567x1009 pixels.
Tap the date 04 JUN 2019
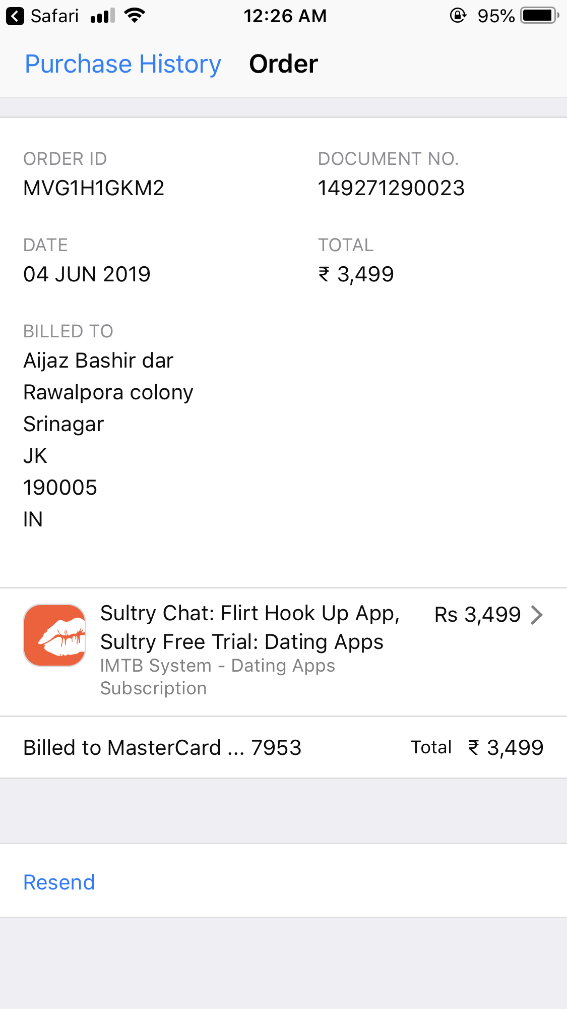pos(87,274)
